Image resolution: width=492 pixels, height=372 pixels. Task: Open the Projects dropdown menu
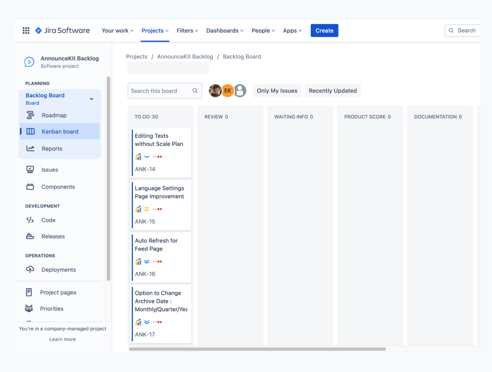coord(155,30)
